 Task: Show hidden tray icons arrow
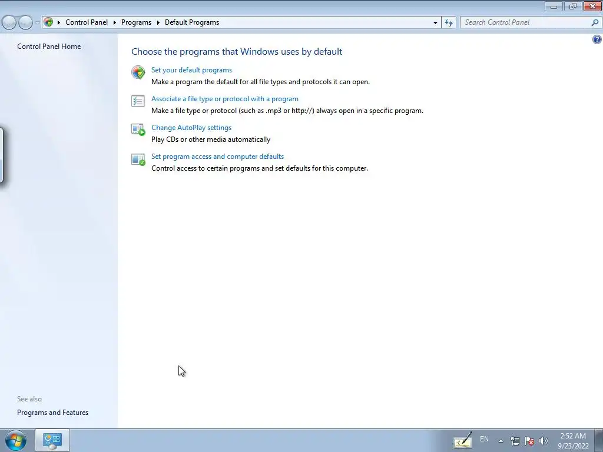click(501, 441)
